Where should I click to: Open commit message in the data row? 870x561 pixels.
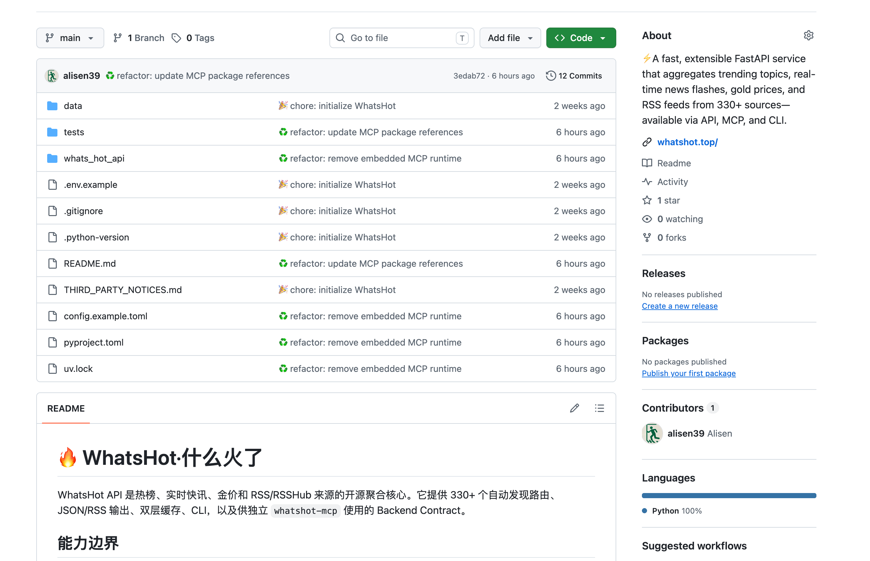coord(337,106)
